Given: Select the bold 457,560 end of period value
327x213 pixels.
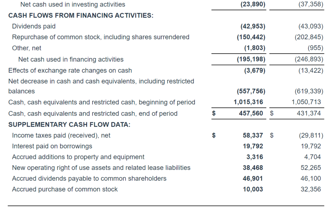Looking at the screenshot, I should (x=251, y=113).
